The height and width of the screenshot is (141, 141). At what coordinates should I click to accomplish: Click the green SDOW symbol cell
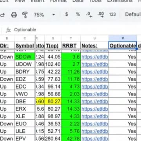coord(25,57)
